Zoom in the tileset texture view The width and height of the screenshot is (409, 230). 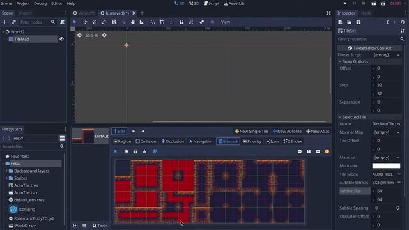click(x=318, y=151)
